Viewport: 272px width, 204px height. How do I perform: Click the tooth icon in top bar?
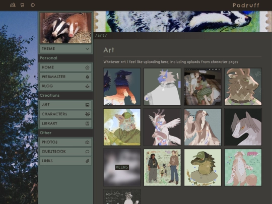(22, 5)
